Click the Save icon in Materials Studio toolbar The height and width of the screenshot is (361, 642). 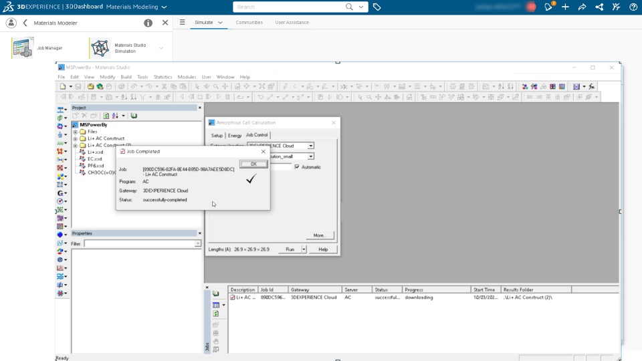point(78,86)
